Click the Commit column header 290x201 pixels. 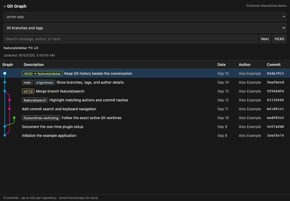point(273,65)
